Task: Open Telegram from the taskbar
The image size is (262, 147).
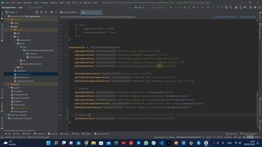Action: coord(138,143)
